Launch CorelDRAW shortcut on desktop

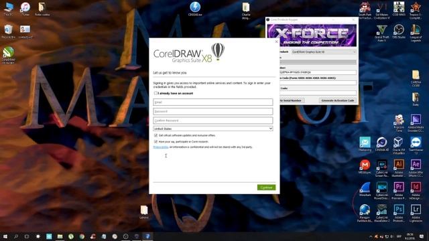[8, 55]
